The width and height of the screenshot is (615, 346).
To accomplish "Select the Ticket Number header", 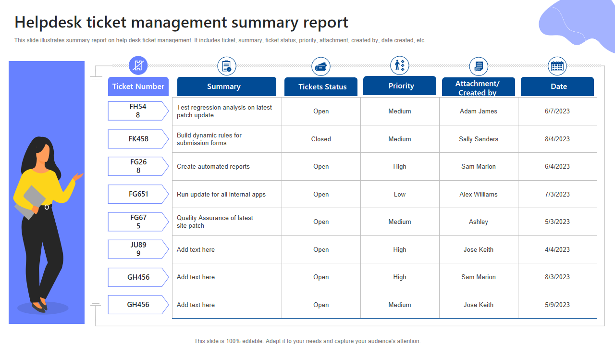I will pos(138,86).
